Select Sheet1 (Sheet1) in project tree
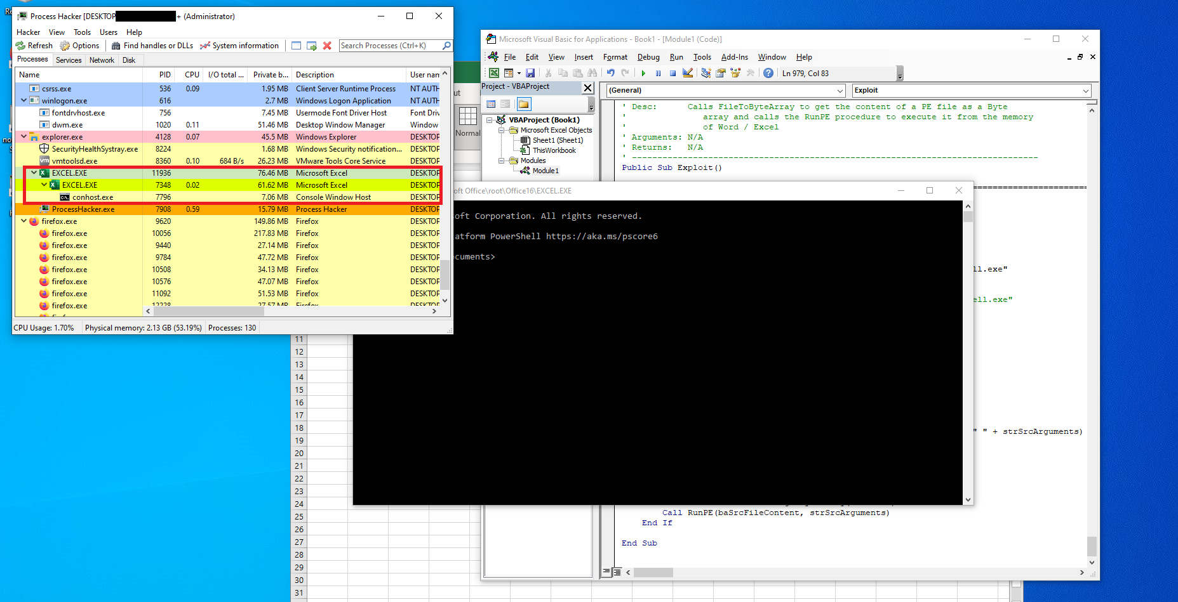The image size is (1178, 602). (558, 140)
